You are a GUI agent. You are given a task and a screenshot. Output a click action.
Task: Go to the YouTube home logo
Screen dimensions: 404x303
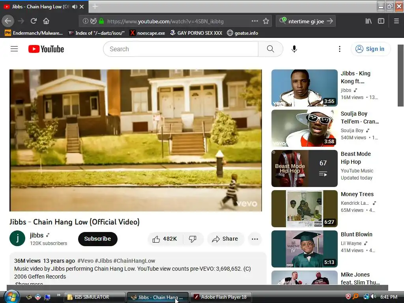[x=46, y=49]
